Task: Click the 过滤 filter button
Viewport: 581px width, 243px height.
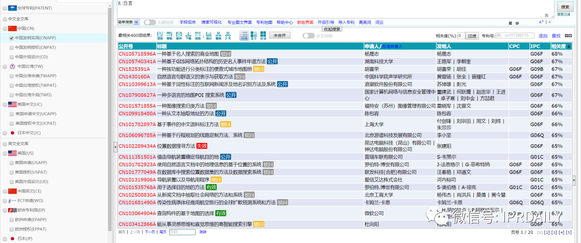Action: click(x=472, y=35)
